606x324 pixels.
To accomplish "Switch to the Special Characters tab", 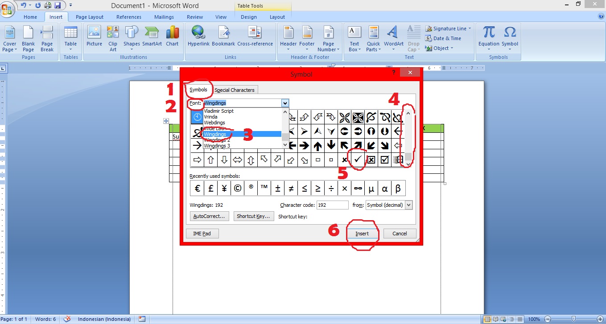I will [235, 90].
